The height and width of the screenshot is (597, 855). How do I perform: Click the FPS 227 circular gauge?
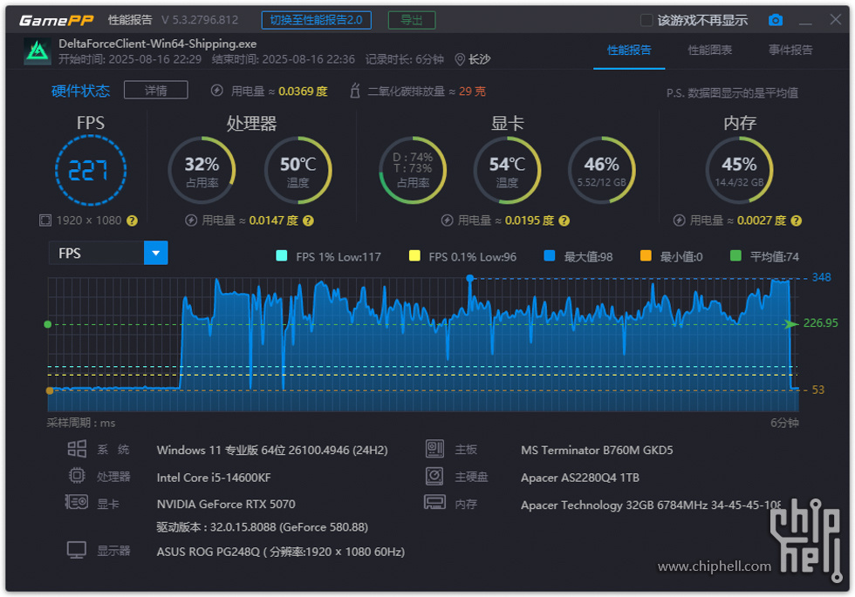tap(91, 171)
